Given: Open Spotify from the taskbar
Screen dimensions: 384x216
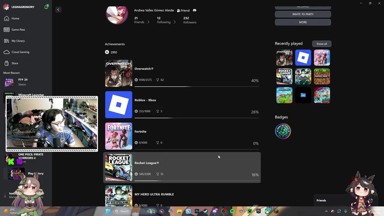Looking at the screenshot, I should pos(232,211).
